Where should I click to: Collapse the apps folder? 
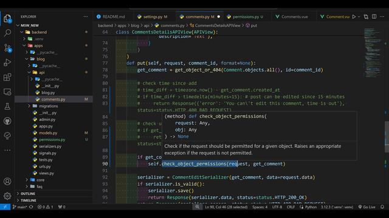(x=24, y=45)
